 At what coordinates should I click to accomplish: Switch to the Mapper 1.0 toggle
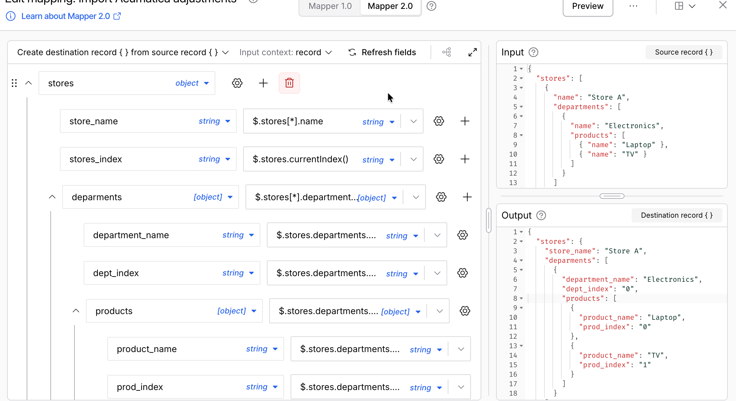[330, 6]
